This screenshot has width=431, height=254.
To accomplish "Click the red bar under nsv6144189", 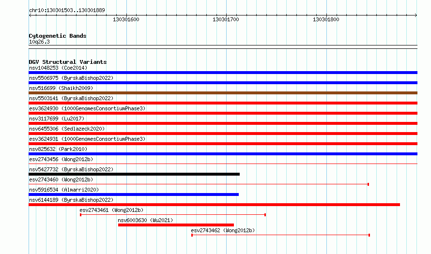I will [x=214, y=205].
